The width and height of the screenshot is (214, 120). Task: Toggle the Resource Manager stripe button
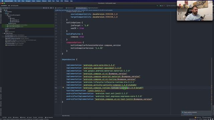tap(1, 18)
